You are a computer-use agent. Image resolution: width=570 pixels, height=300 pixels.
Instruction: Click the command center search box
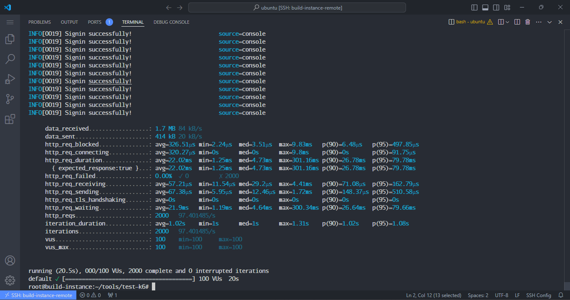(297, 7)
